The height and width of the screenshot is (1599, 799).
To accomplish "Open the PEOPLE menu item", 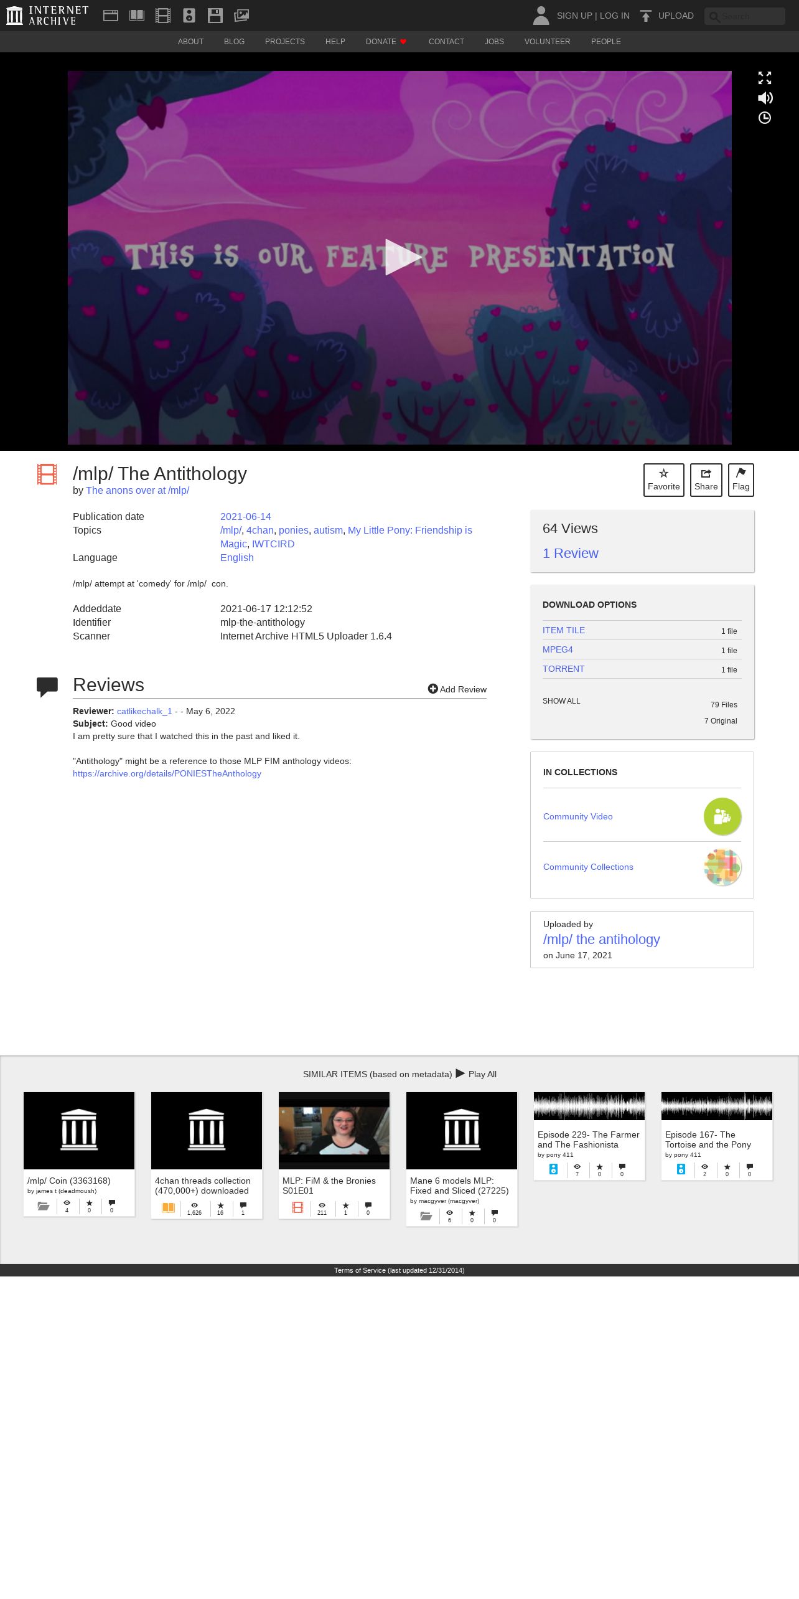I will tap(606, 42).
